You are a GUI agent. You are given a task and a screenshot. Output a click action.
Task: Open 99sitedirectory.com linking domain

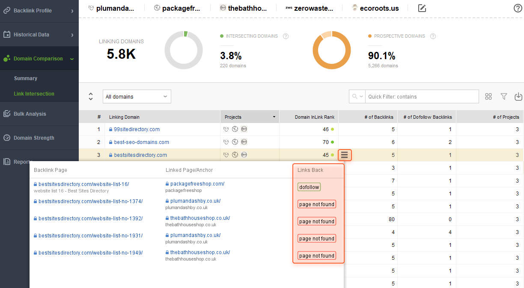coord(137,129)
